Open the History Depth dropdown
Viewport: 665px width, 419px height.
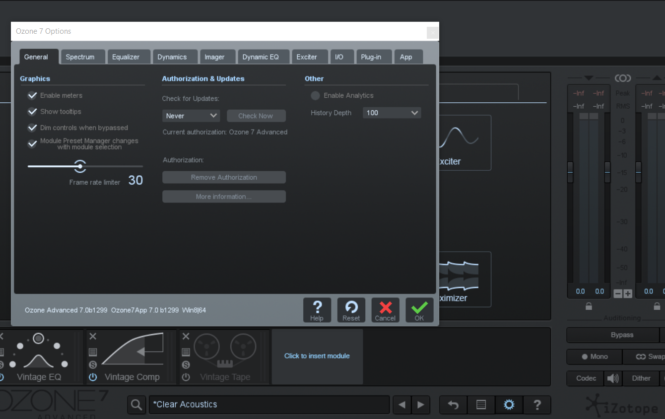click(392, 113)
